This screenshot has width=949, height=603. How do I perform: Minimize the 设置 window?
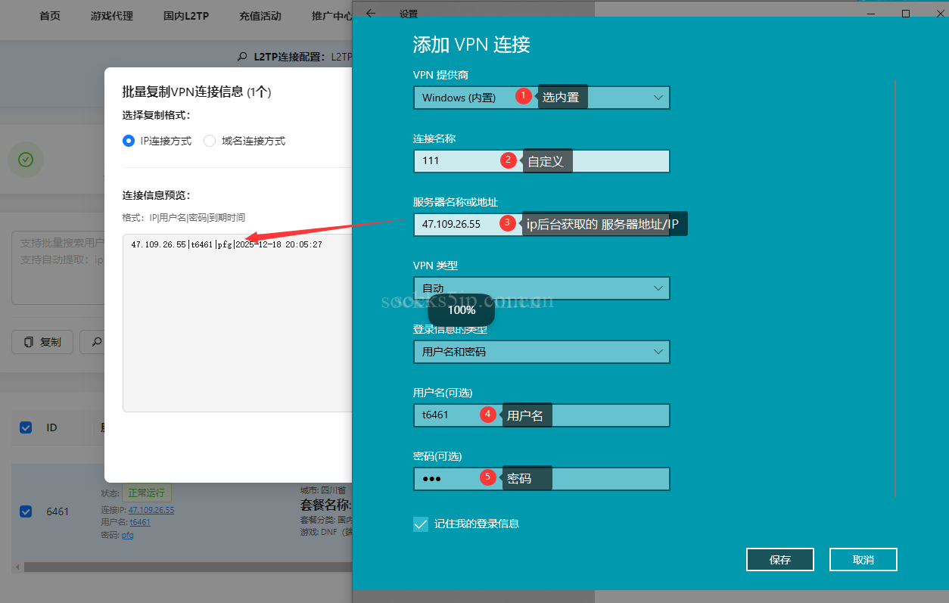point(870,14)
